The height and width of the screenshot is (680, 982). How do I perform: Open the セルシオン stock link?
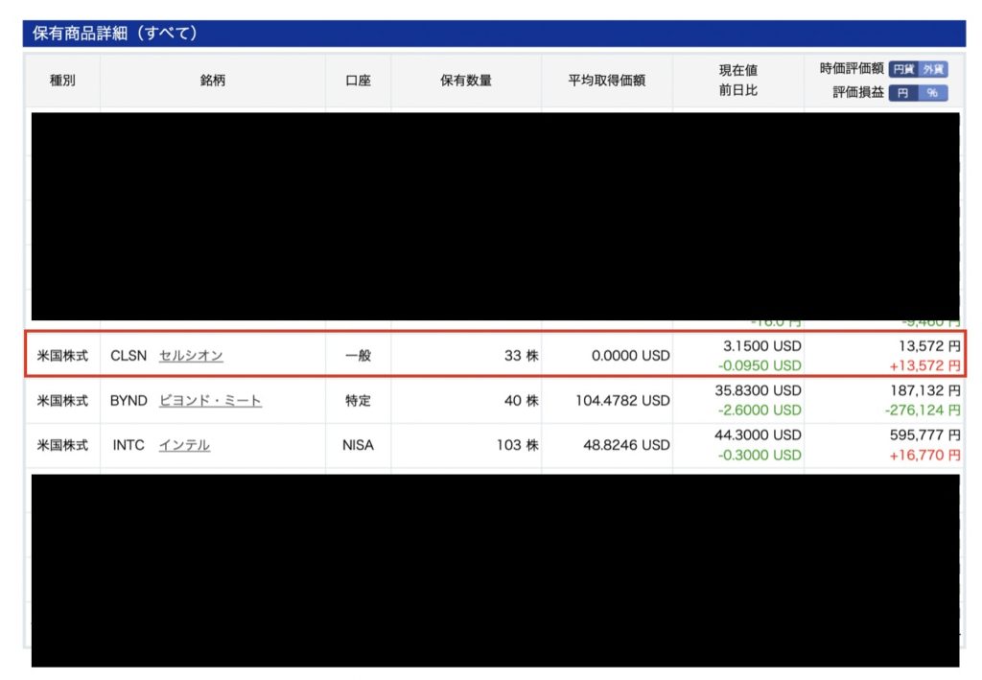tap(191, 356)
